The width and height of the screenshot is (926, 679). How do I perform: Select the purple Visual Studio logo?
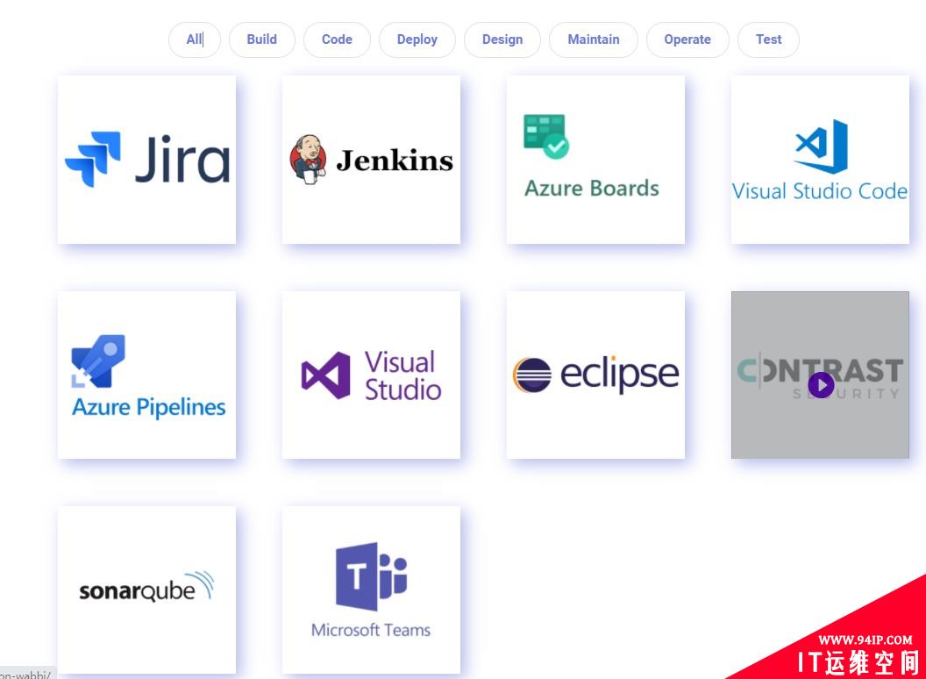click(x=371, y=375)
